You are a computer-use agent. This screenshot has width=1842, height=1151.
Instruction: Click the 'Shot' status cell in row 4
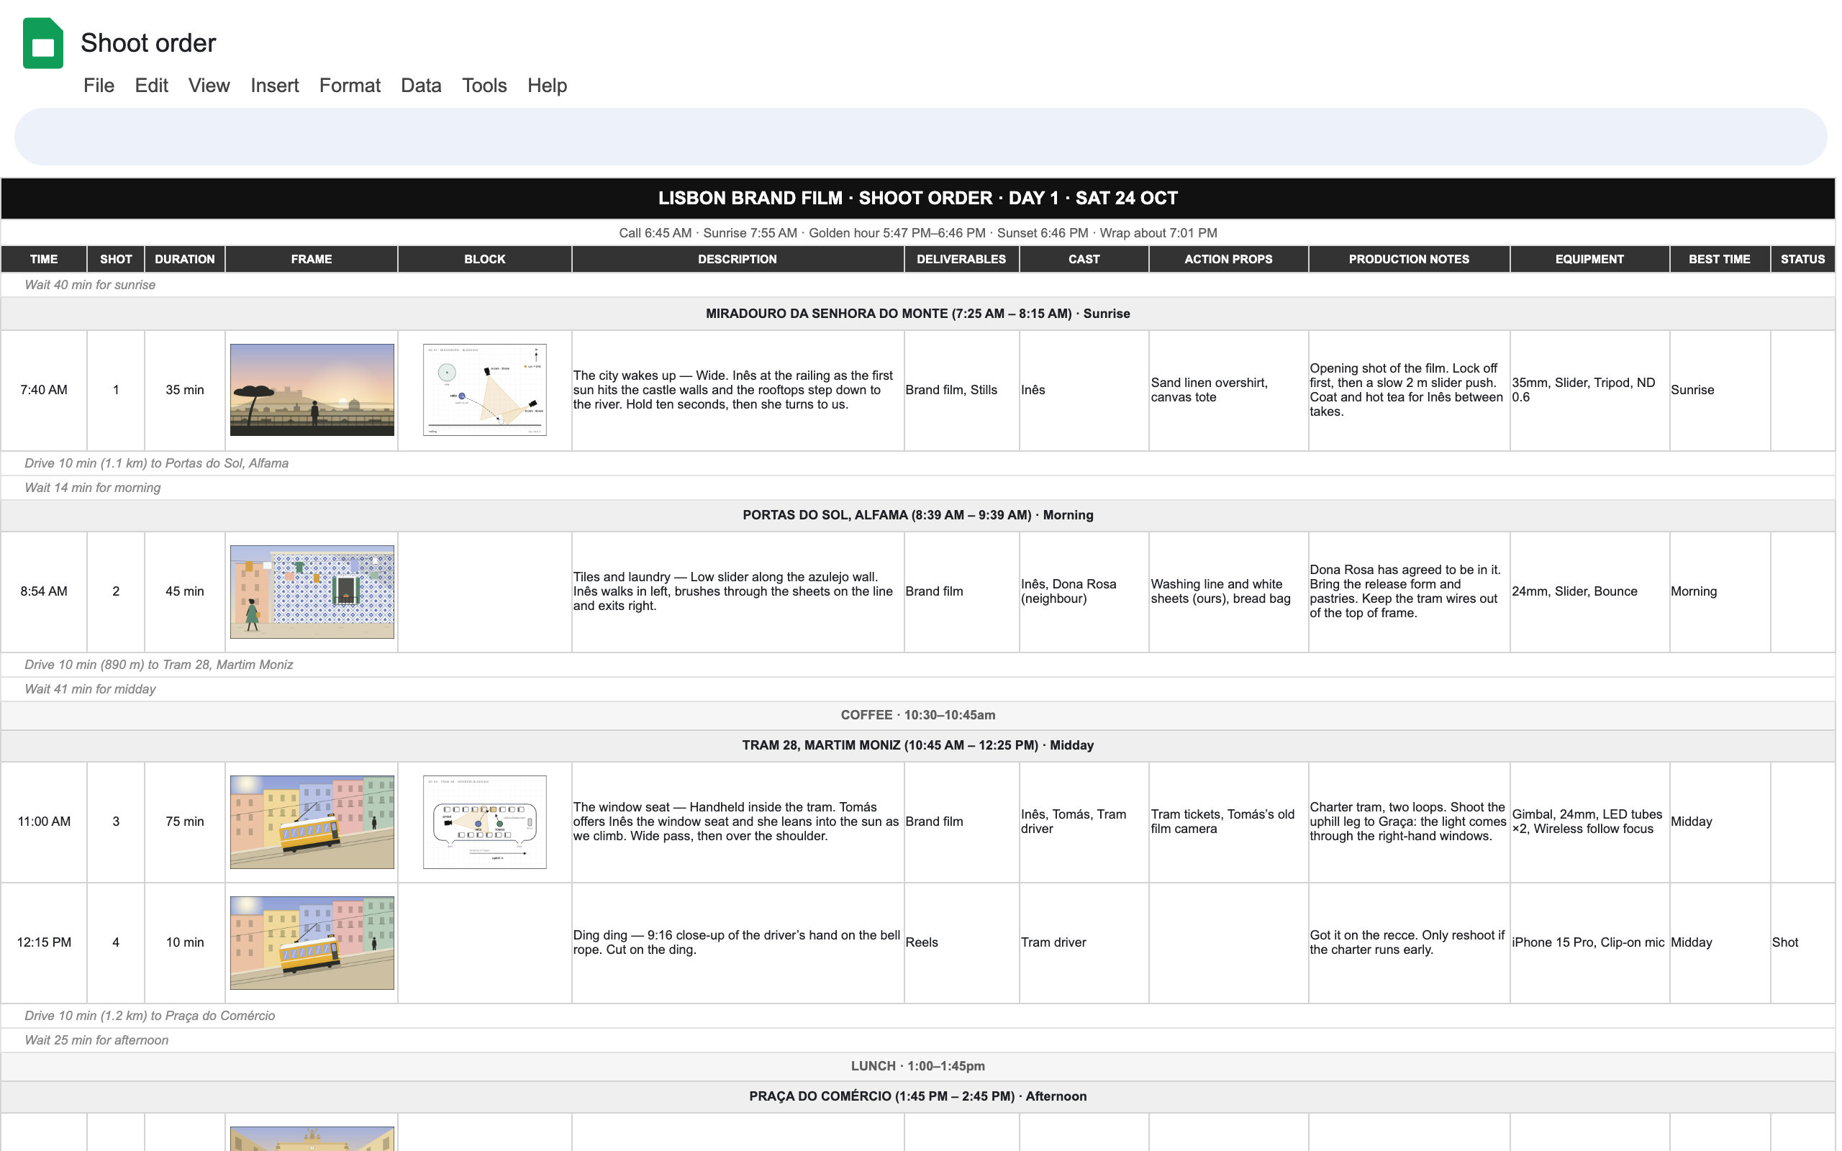tap(1802, 942)
